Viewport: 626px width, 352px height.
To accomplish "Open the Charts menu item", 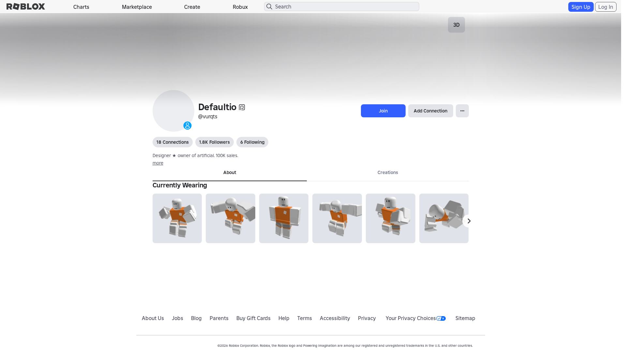I will pyautogui.click(x=81, y=7).
